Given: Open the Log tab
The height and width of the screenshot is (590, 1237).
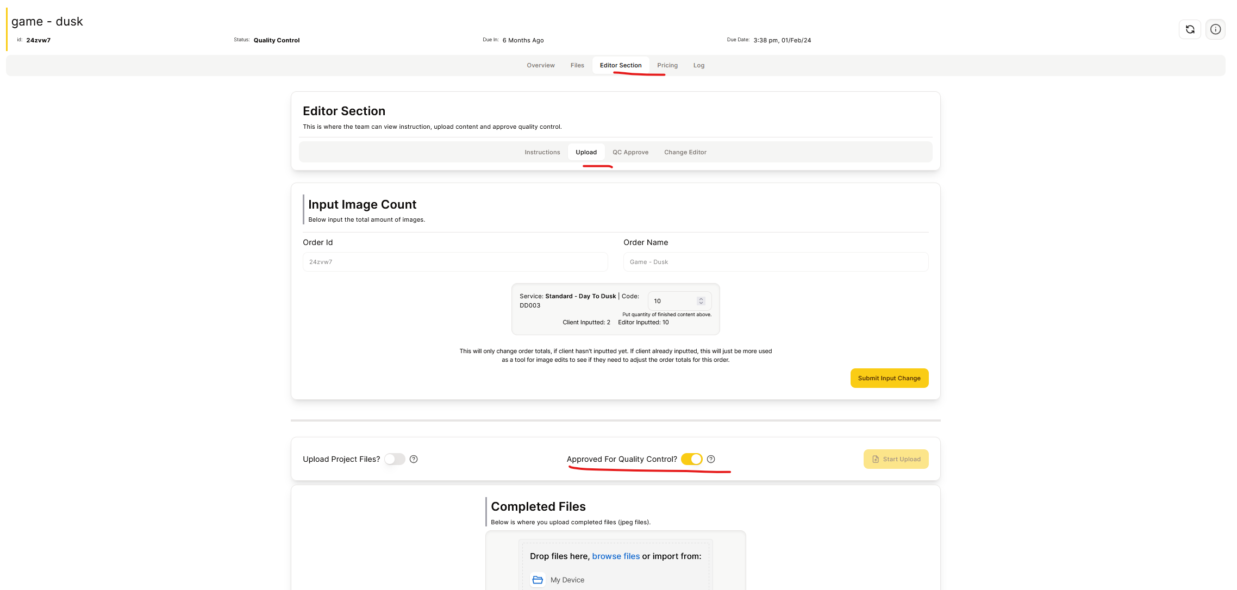Looking at the screenshot, I should [698, 65].
